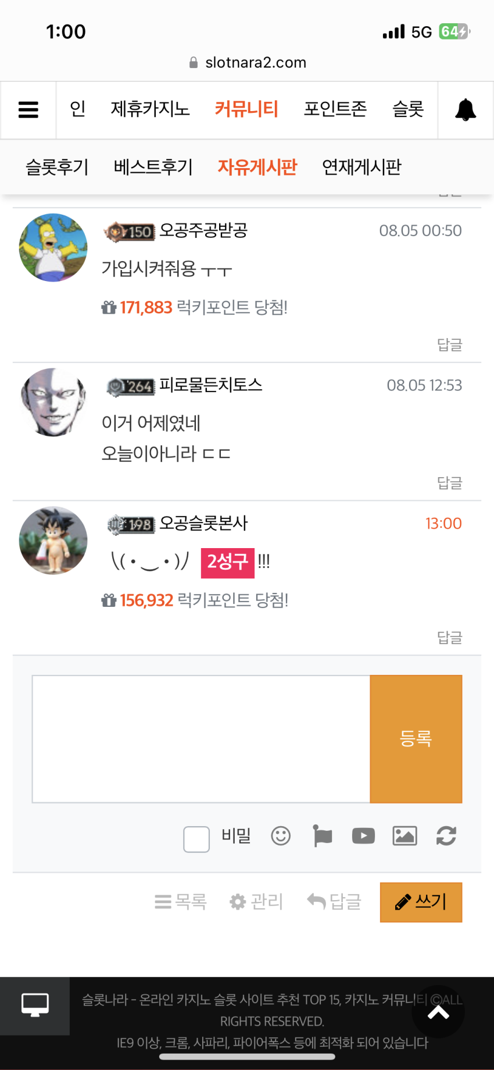Check the 비밀 secret comment checkbox

click(x=196, y=839)
